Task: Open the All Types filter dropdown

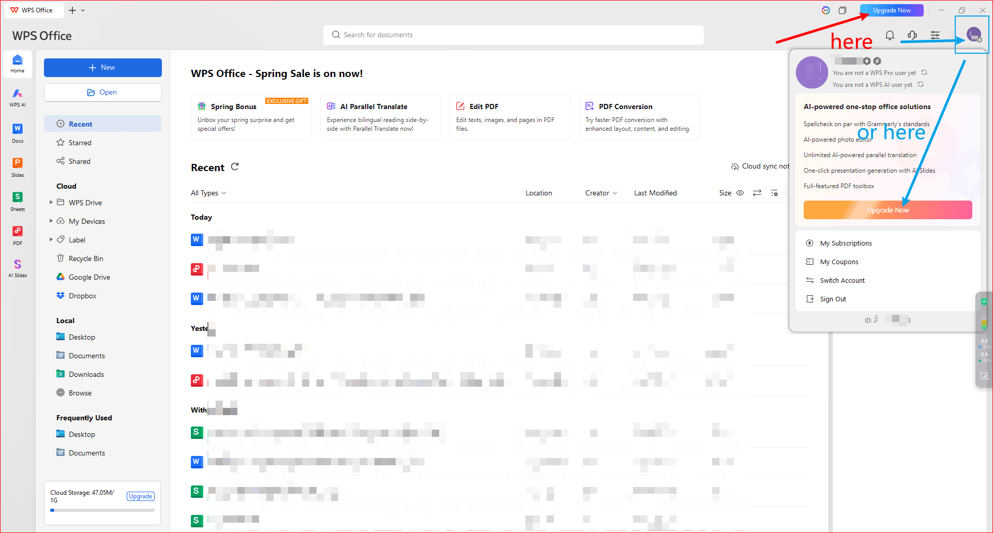Action: (x=208, y=193)
